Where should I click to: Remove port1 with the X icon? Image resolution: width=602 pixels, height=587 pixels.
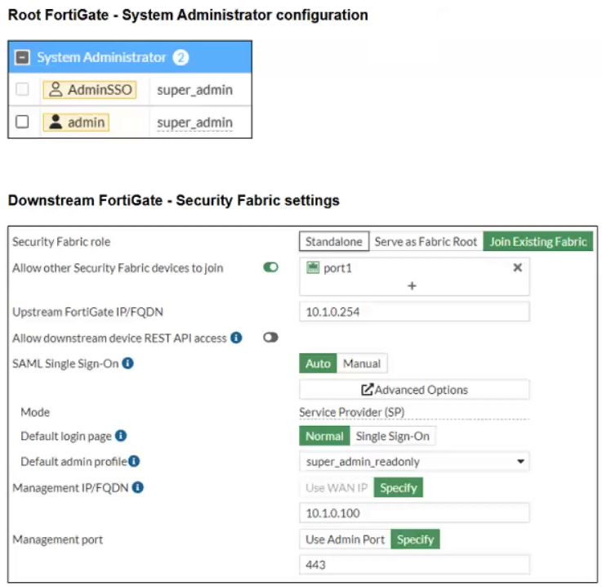[x=517, y=267]
